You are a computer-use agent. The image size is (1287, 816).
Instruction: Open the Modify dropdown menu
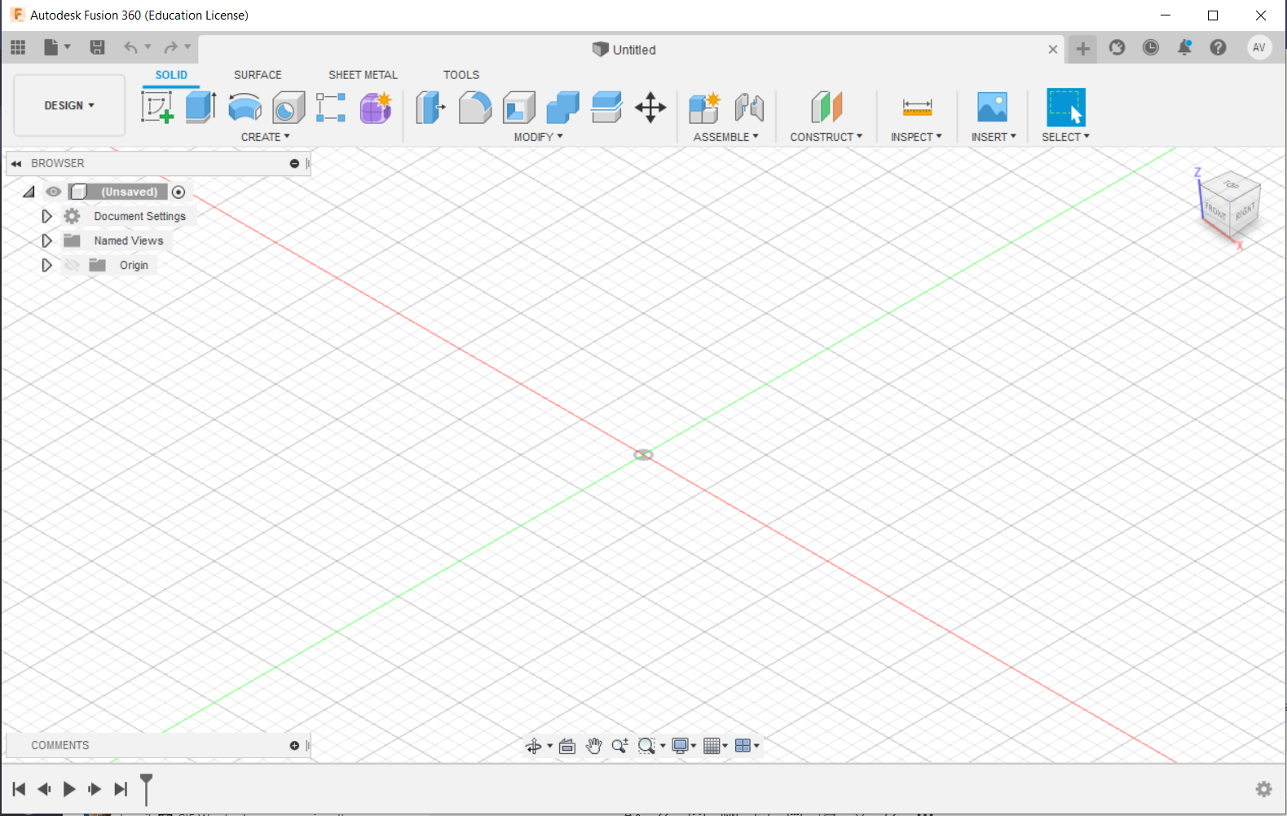point(538,137)
